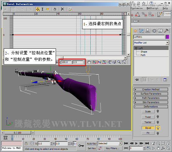Click the Bevel deformation button
The width and height of the screenshot is (172, 152).
coord(148,128)
